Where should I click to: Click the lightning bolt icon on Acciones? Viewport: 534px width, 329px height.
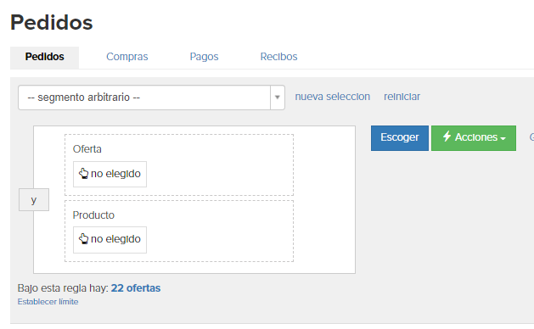(447, 137)
